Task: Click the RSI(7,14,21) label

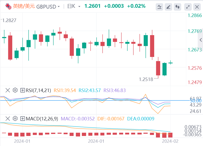Action: point(39,90)
